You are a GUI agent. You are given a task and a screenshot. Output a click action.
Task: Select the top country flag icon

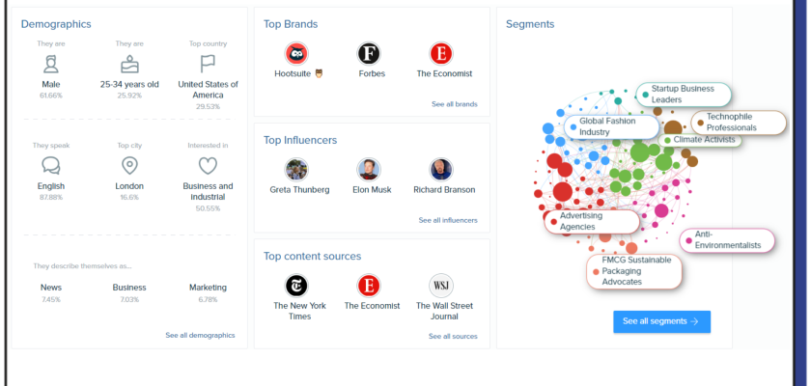[208, 65]
